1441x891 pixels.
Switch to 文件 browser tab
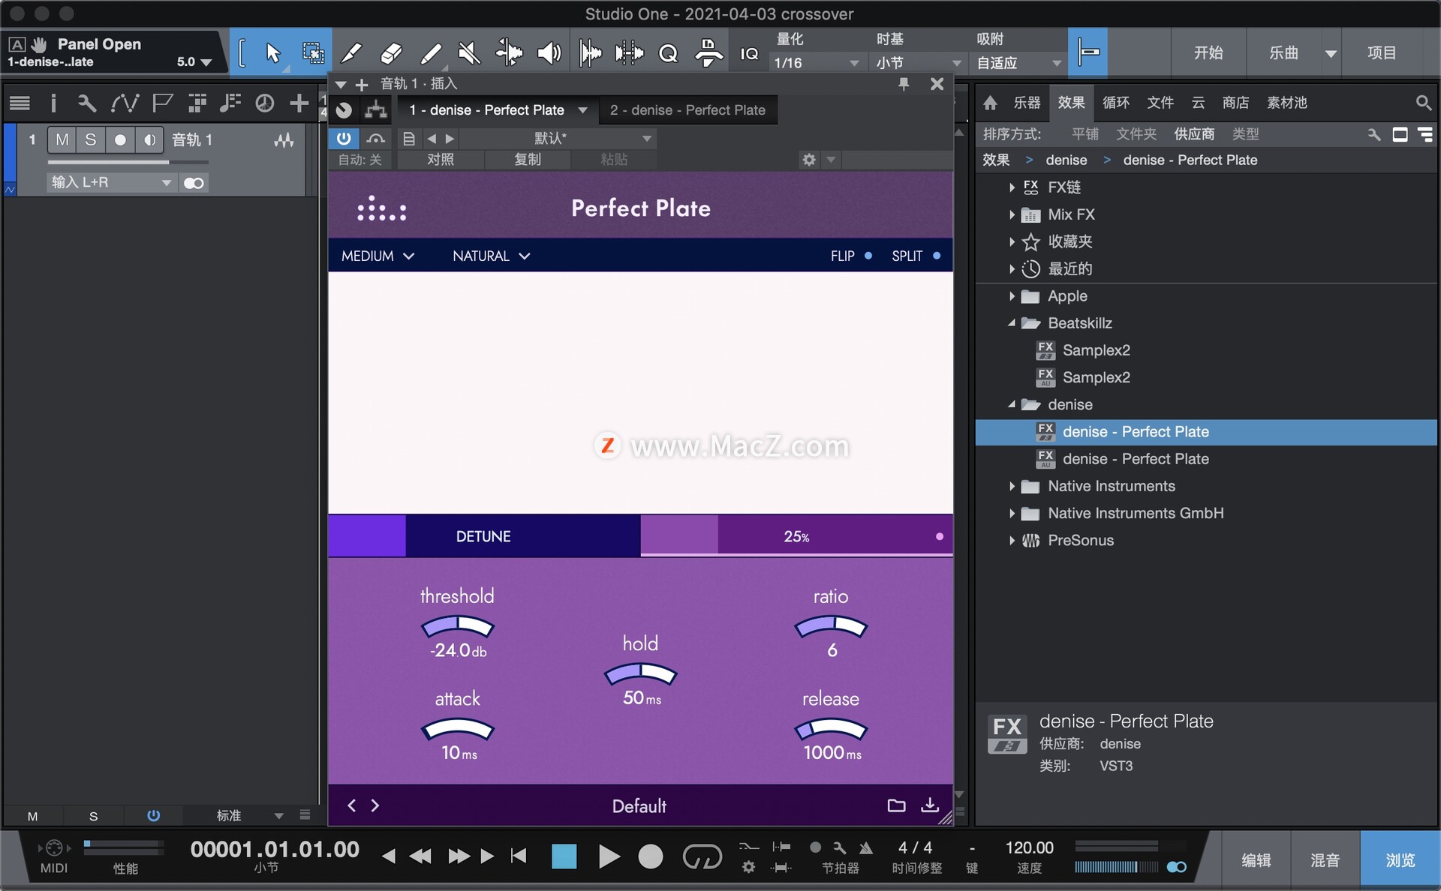(1160, 103)
